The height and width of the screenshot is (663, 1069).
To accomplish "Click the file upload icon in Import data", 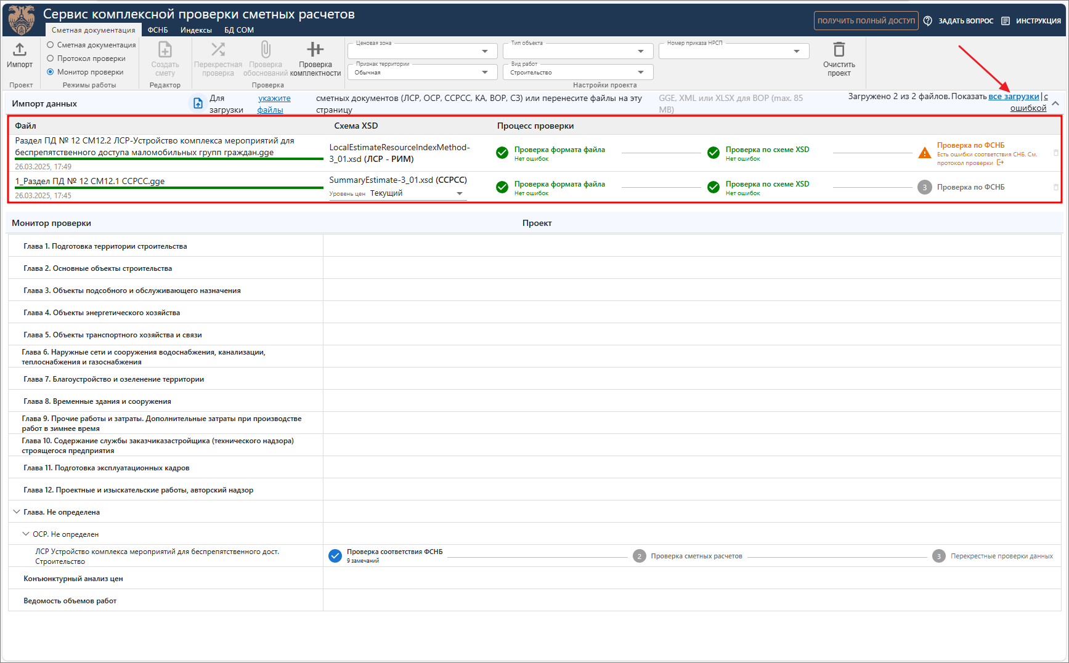I will pos(198,103).
